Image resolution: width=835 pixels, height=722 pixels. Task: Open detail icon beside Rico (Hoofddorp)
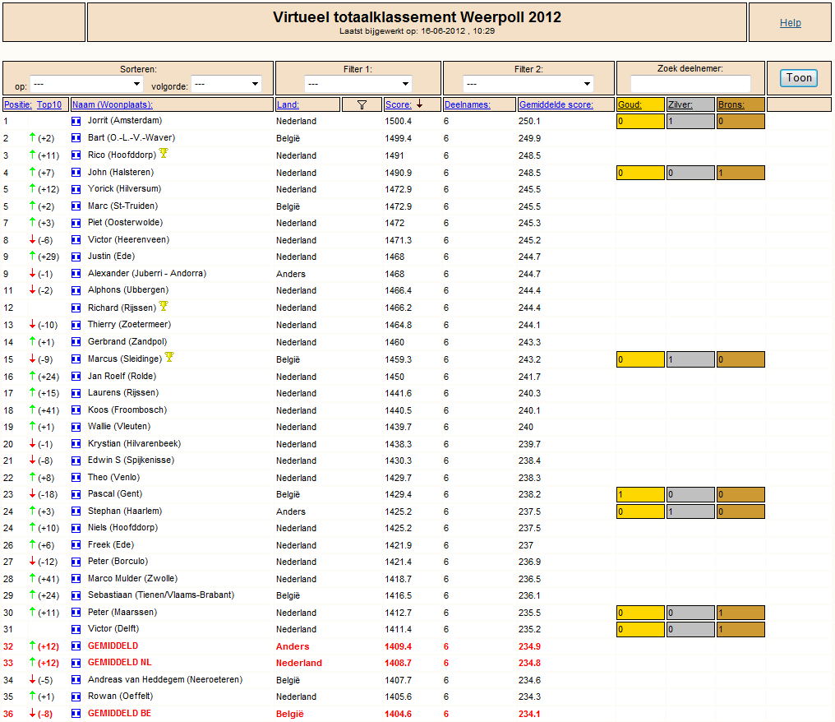point(76,155)
